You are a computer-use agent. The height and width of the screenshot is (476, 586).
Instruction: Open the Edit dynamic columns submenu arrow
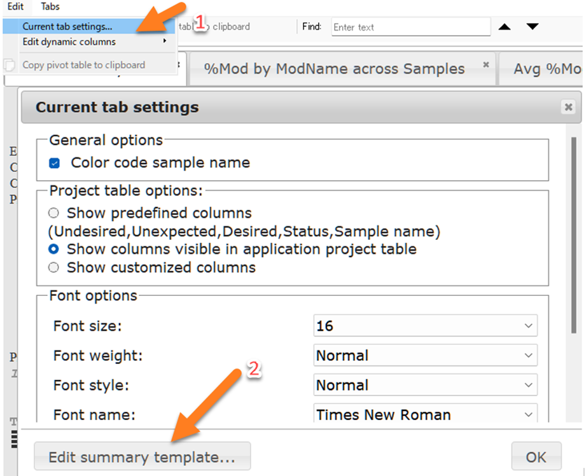165,41
